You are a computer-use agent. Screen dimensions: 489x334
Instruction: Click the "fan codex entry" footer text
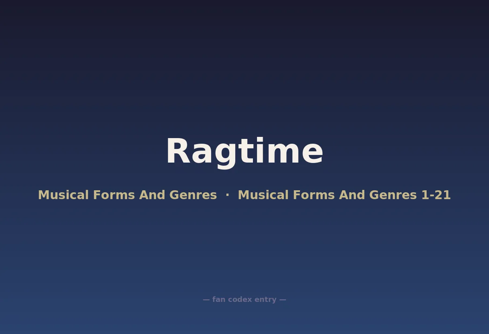(244, 299)
